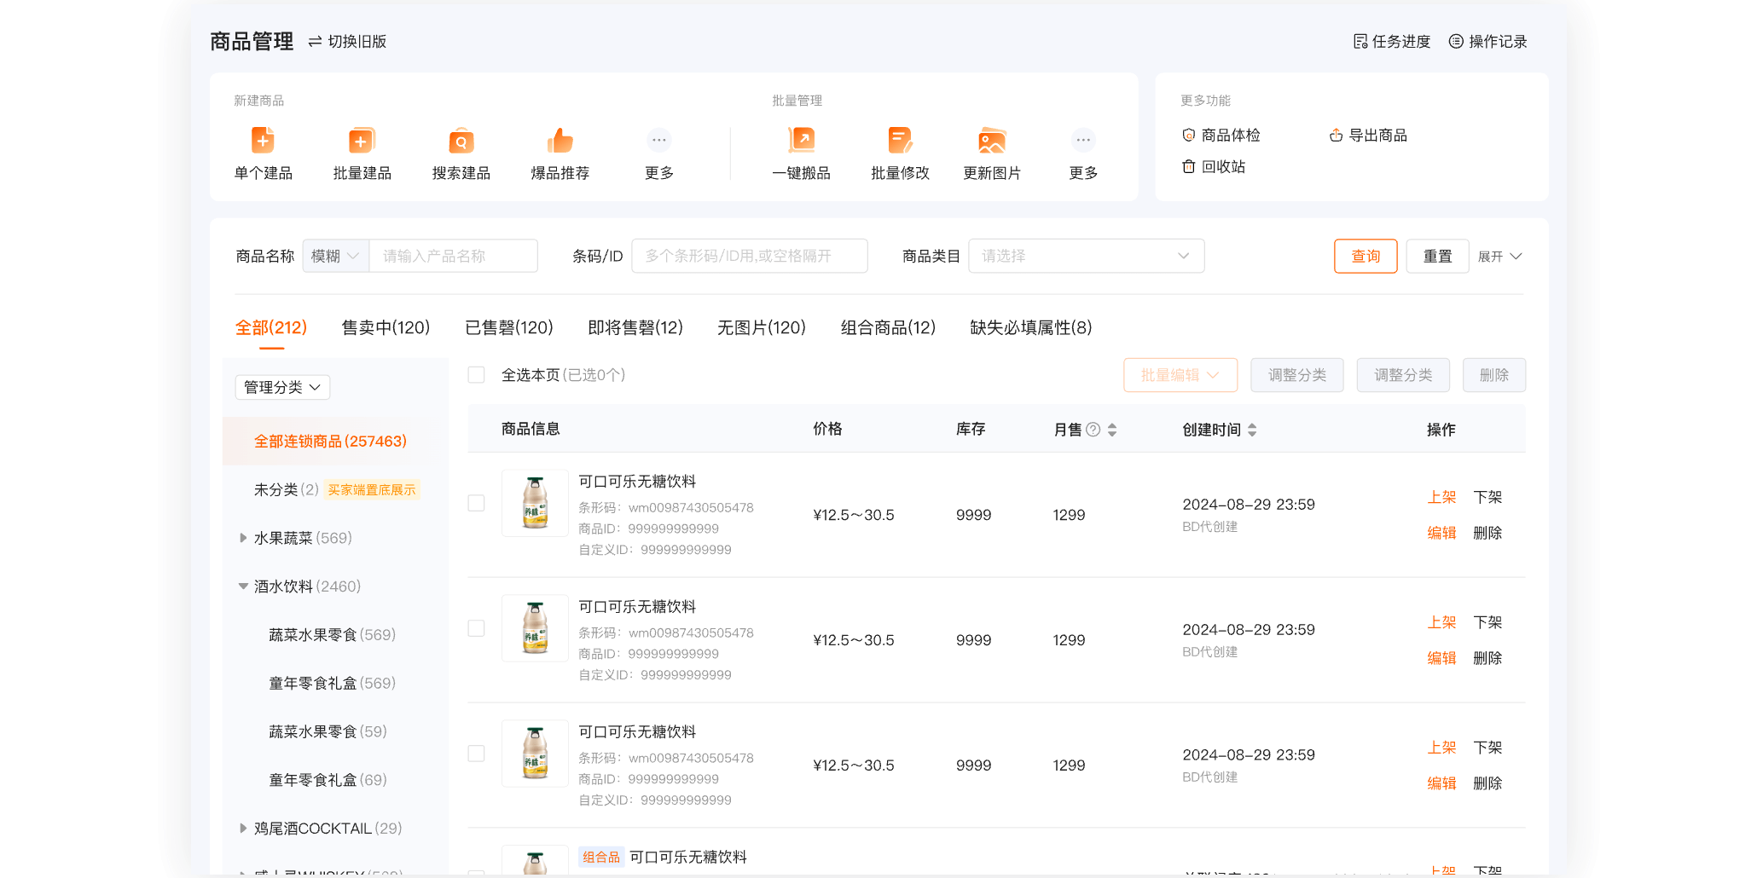Run 商品体检 product check

pyautogui.click(x=1229, y=135)
